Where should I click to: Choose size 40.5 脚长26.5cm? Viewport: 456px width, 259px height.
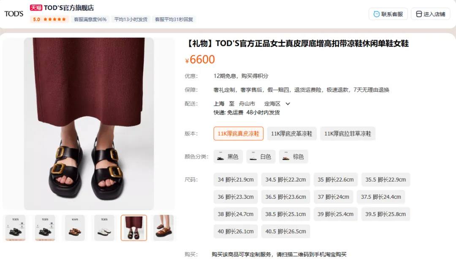click(x=285, y=232)
